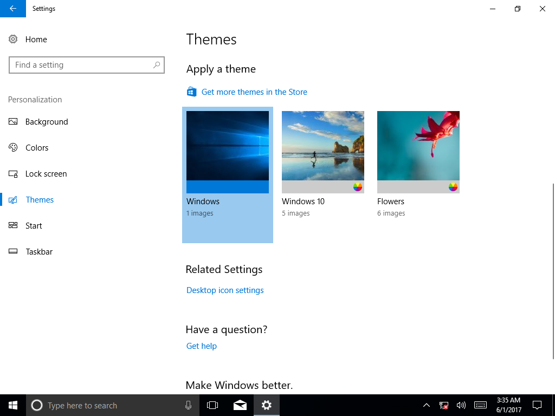
Task: Click the Get help link
Action: (x=202, y=346)
